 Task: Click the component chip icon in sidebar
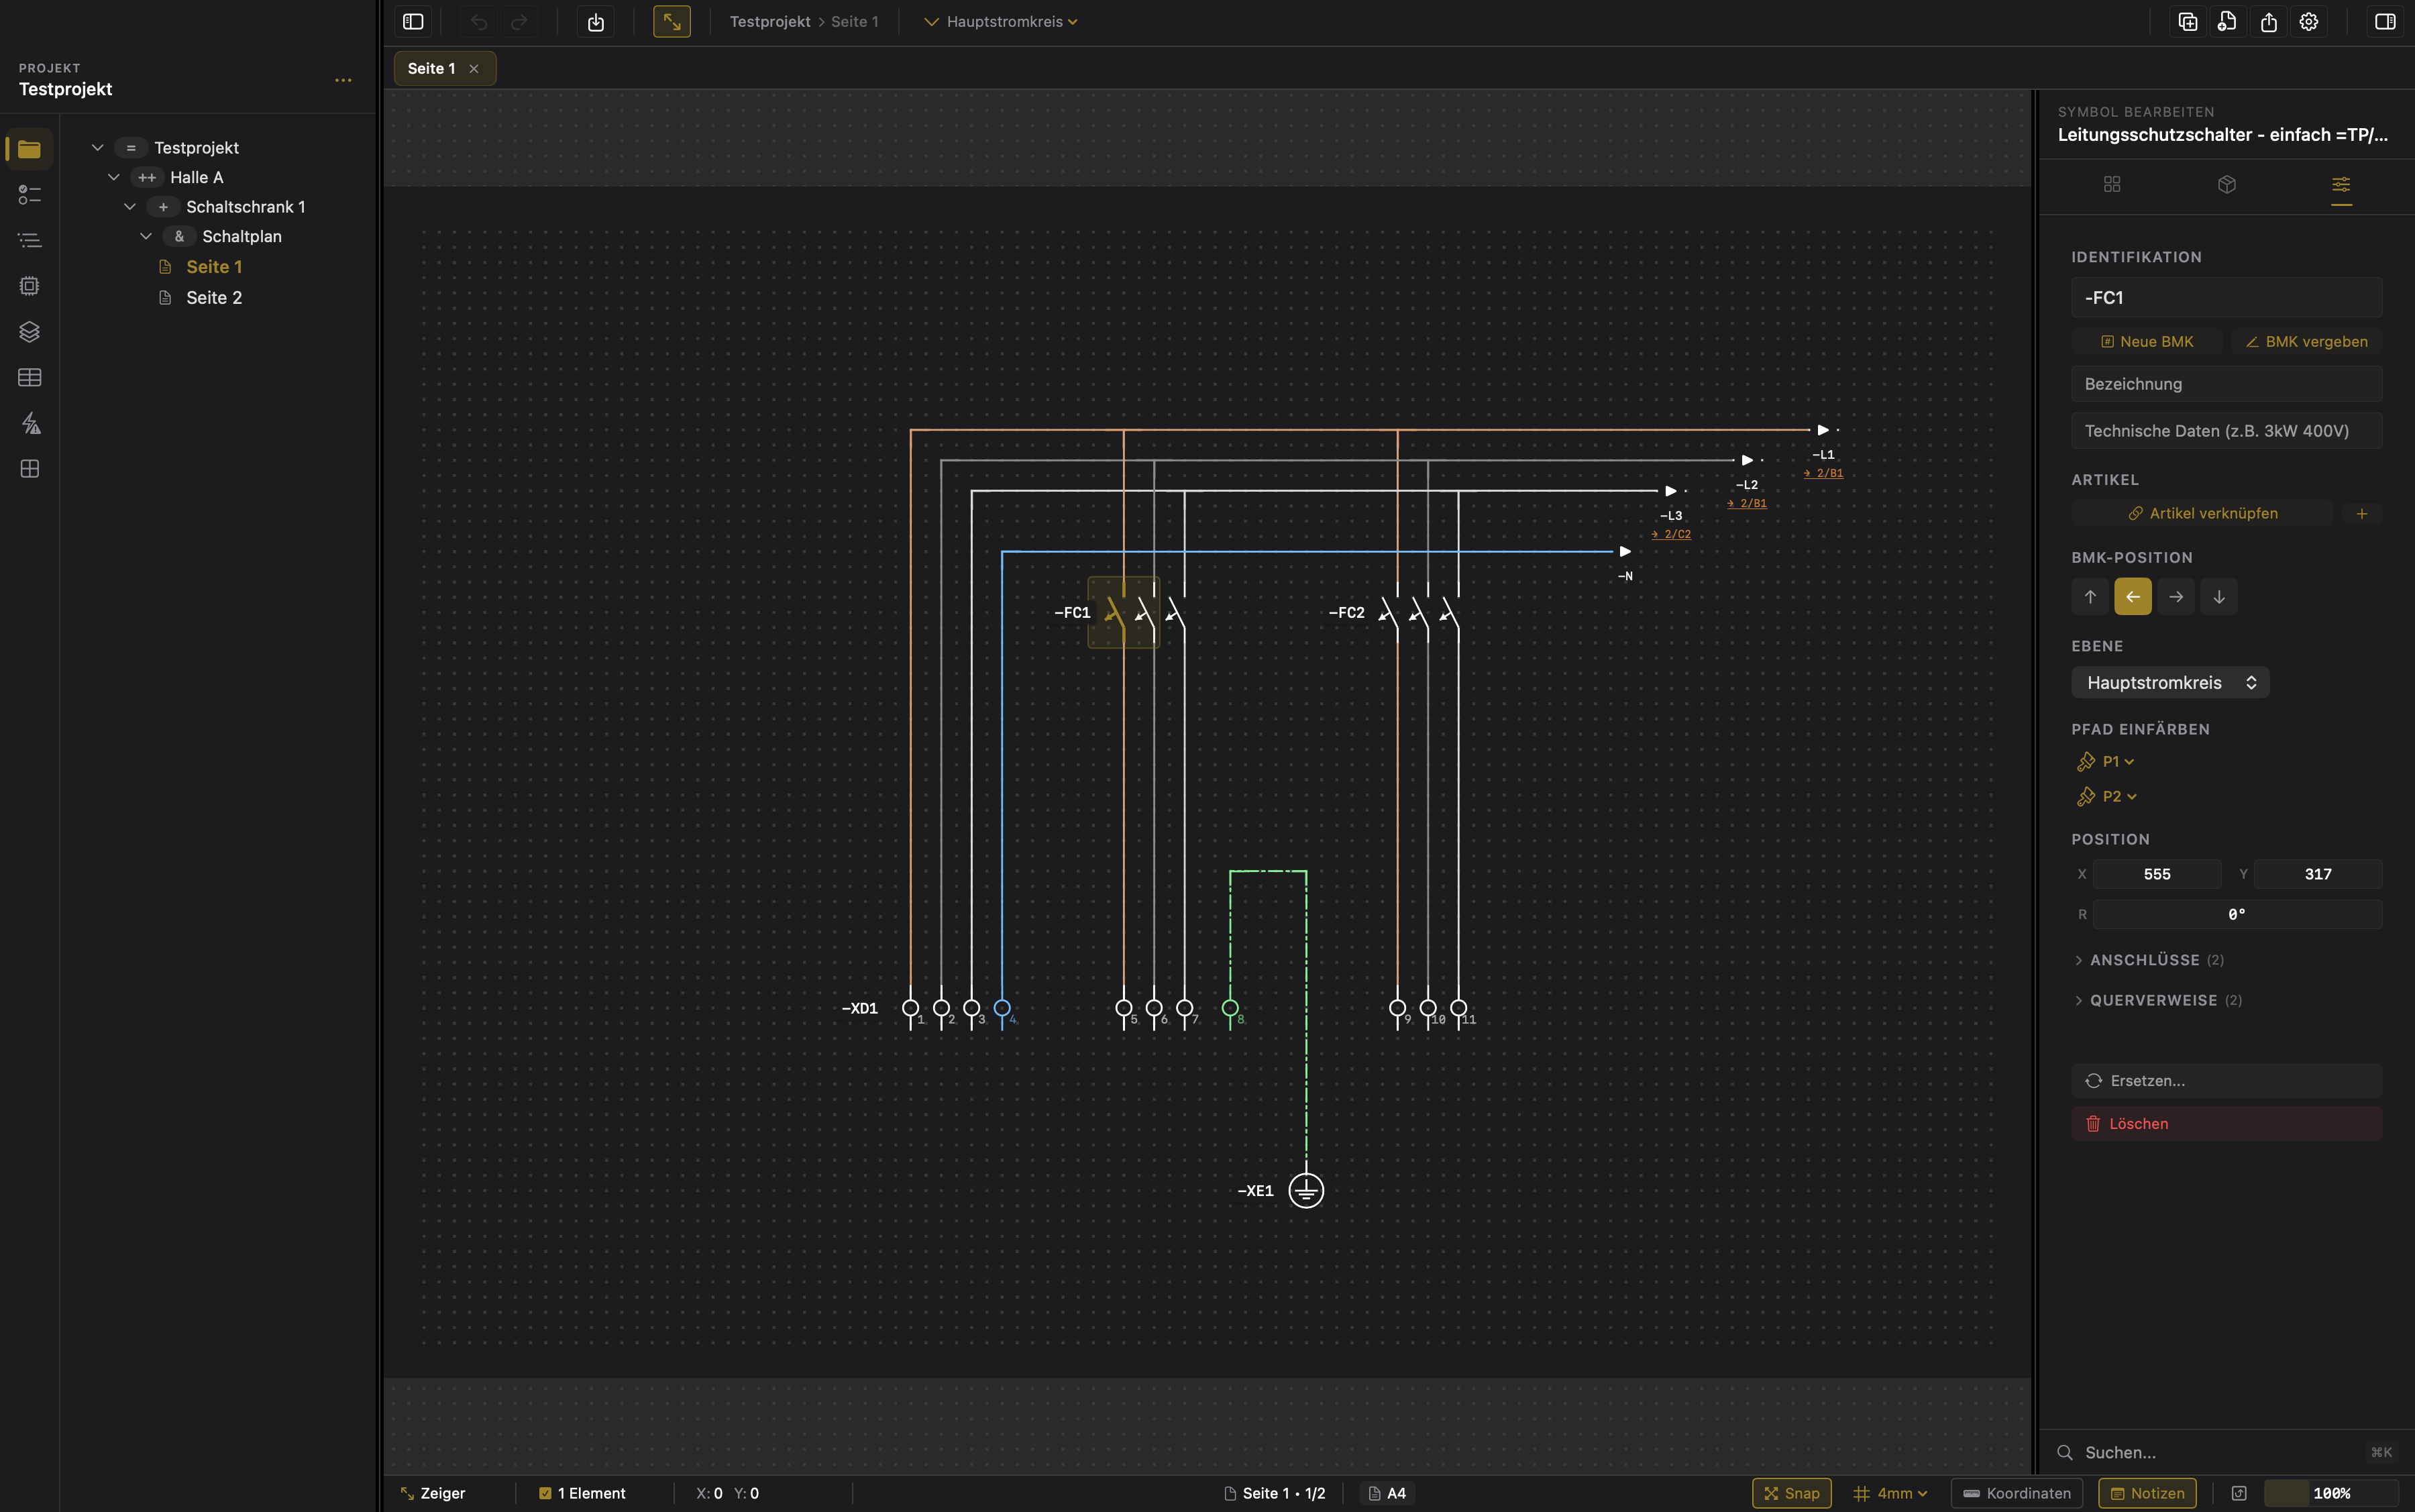point(29,286)
